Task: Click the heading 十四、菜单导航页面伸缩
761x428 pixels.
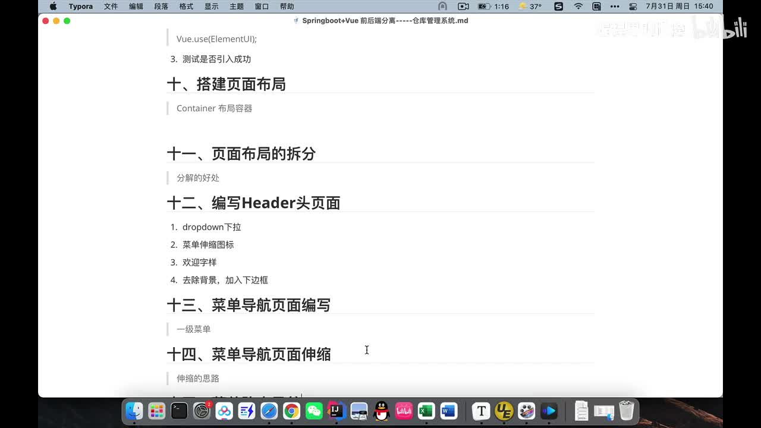Action: tap(249, 354)
